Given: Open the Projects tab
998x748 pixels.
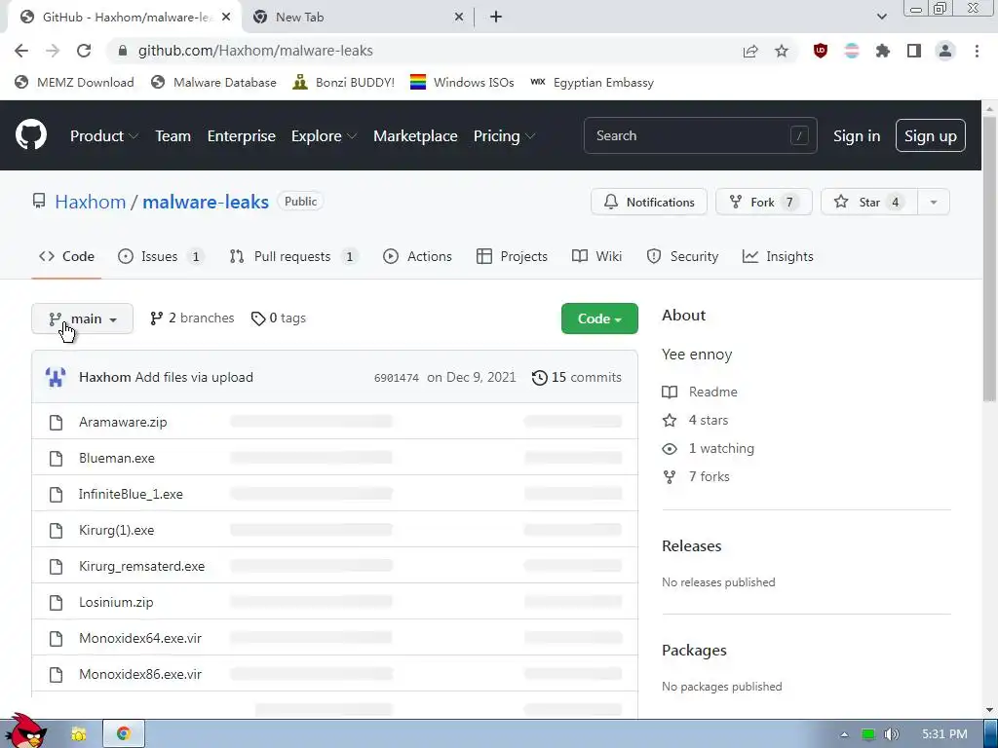Looking at the screenshot, I should pyautogui.click(x=512, y=256).
